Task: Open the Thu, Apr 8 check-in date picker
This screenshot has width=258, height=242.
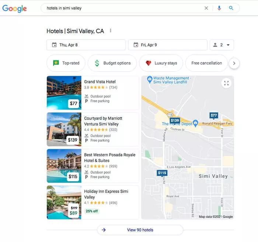Action: (86, 45)
